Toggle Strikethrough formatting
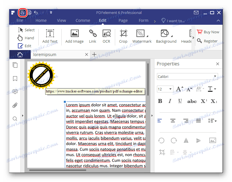 192,101
